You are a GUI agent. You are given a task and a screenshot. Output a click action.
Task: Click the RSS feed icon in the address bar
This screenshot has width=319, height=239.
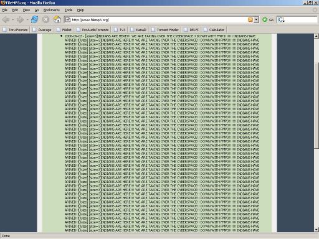click(250, 20)
